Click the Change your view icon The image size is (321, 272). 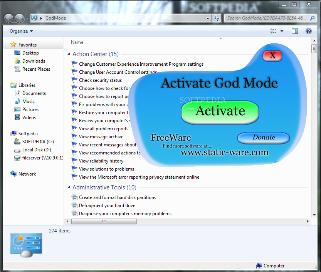tap(273, 31)
